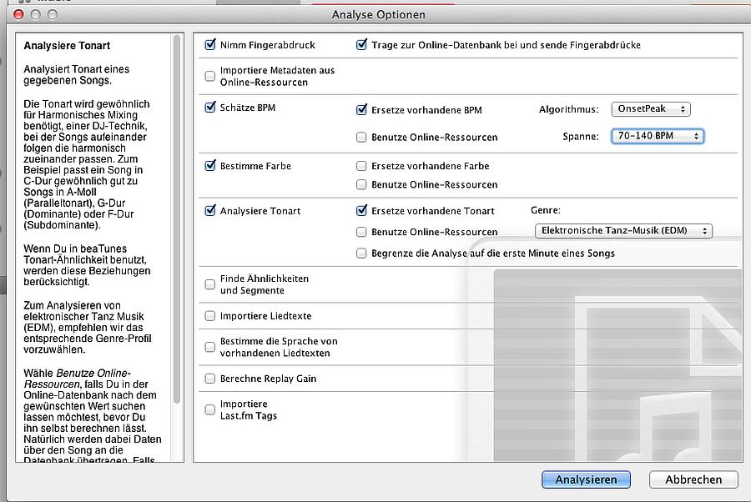Screen dimensions: 751x502
Task: Click the Analysieren button
Action: (x=586, y=479)
